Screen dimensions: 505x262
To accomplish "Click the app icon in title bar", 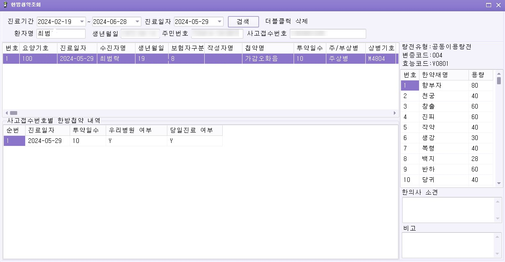I will [5, 5].
